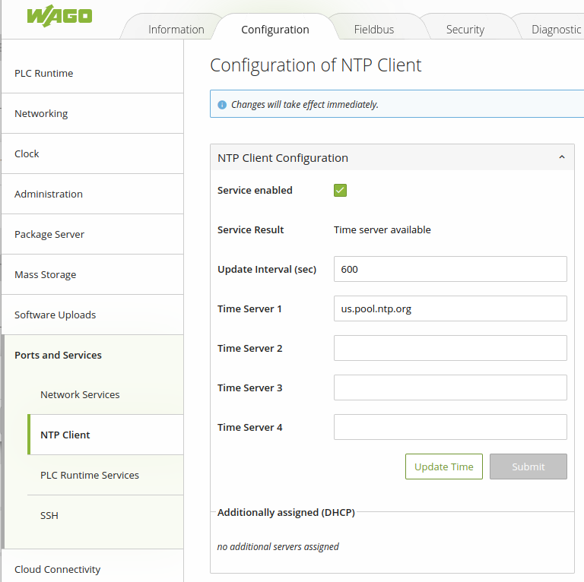Screen dimensions: 584x582
Task: Open the Cloud Connectivity section
Action: tap(58, 569)
